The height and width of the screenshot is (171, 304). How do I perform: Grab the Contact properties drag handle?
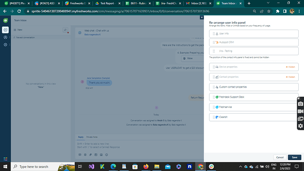(214, 77)
